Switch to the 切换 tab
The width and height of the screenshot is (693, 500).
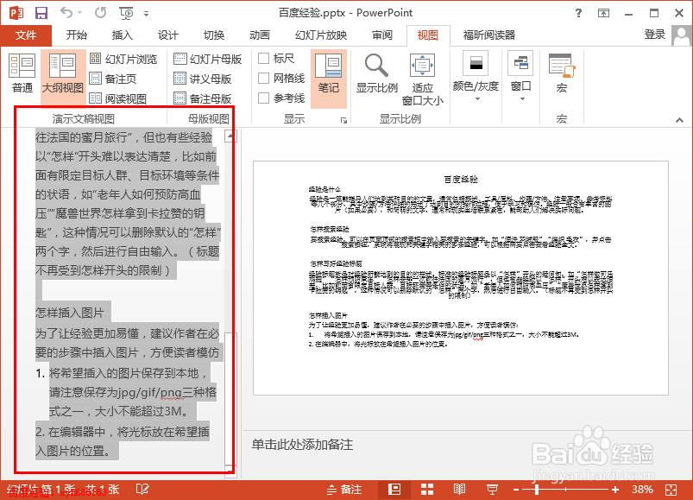[x=214, y=35]
